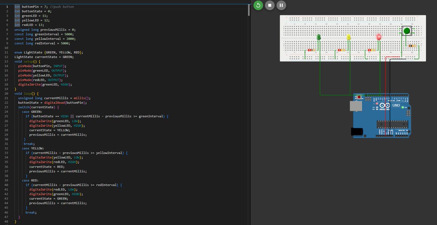Click line number 1 in gutter
This screenshot has height=225, width=437.
7,7
